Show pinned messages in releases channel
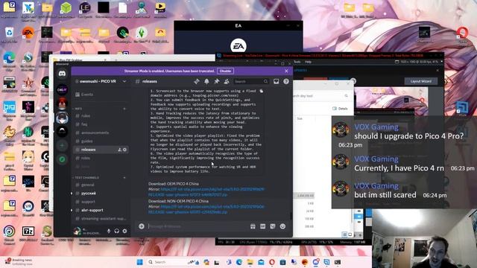 click(x=217, y=81)
